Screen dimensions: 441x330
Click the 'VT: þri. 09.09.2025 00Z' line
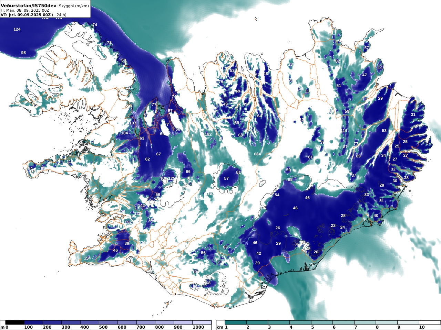click(x=26, y=15)
